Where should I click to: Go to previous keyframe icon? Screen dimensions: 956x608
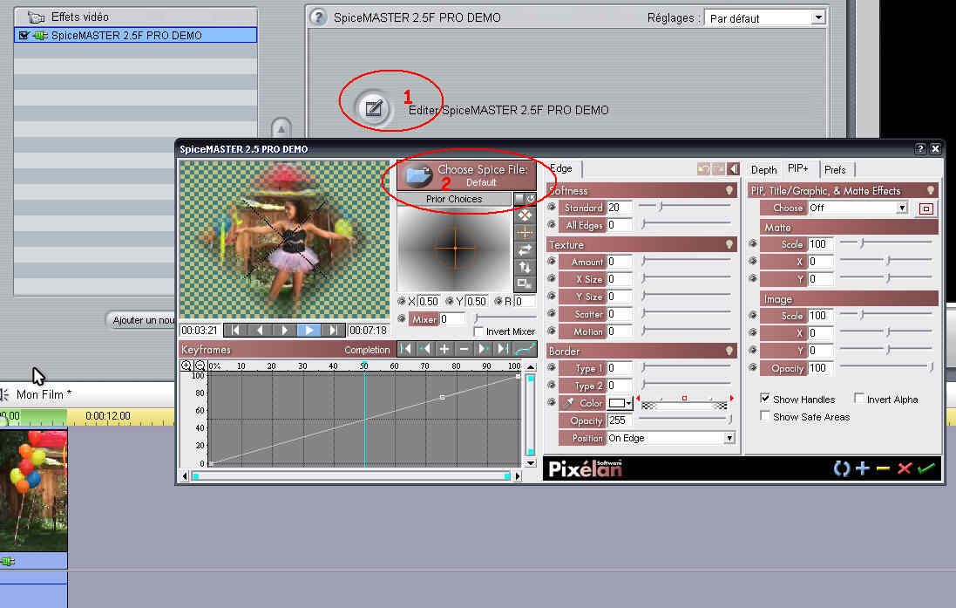(x=425, y=349)
